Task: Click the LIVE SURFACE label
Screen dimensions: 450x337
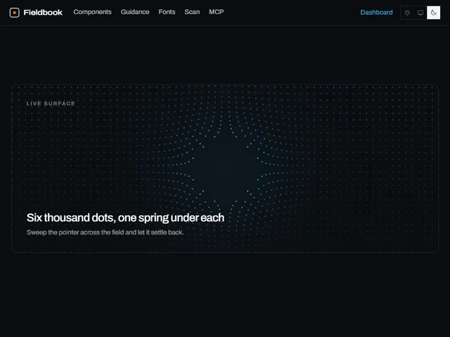Action: point(51,103)
